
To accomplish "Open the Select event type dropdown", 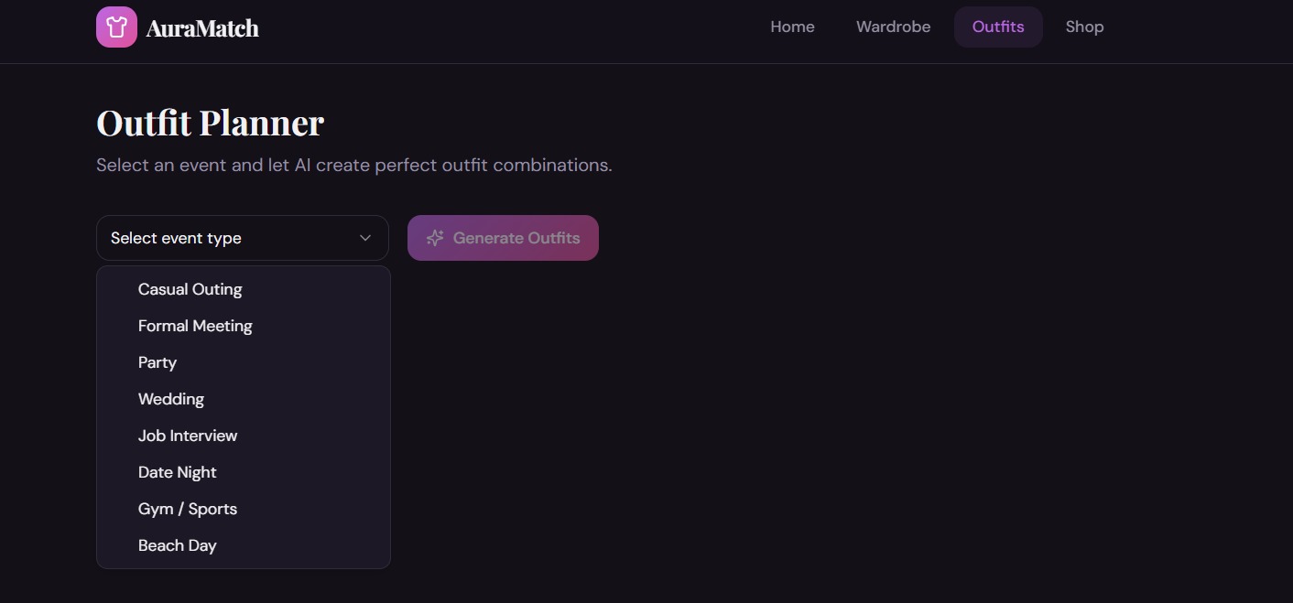I will [x=243, y=238].
